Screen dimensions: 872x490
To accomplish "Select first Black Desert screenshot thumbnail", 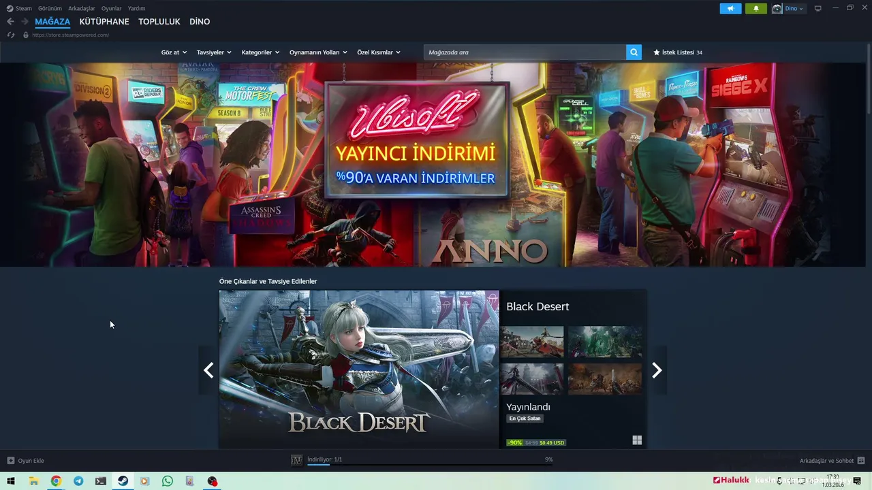I will coord(532,342).
